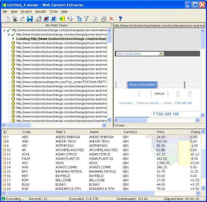This screenshot has height=202, width=207.
Task: Collapse the root londonstockexchange task node
Action: [x=4, y=30]
